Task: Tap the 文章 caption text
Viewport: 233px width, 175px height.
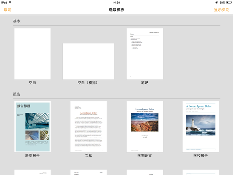Action: [88, 156]
